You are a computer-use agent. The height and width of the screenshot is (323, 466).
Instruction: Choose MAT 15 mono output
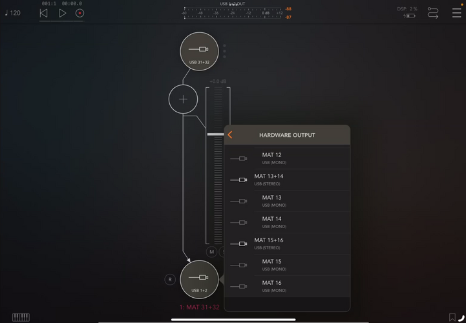[x=287, y=265]
